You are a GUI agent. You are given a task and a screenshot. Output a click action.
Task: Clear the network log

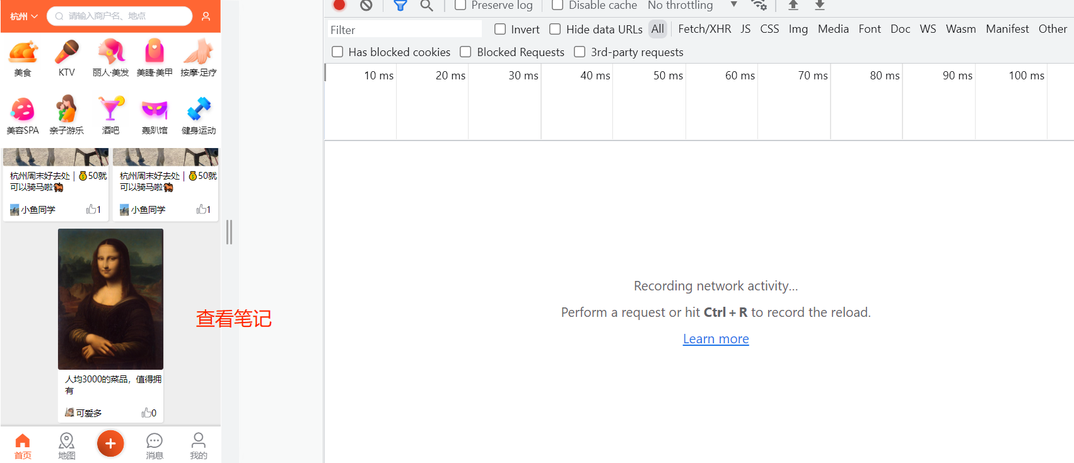click(366, 5)
